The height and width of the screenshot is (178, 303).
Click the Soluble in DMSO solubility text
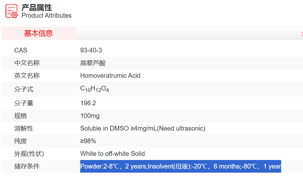tap(143, 128)
